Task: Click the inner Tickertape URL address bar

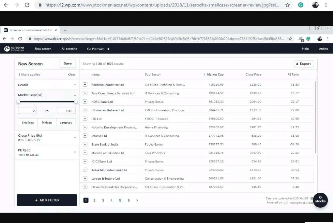Action: click(x=159, y=39)
